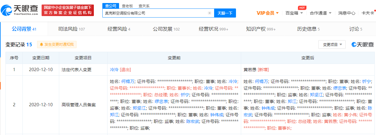Click the TianYanCha watermark logo near table

(x=363, y=44)
